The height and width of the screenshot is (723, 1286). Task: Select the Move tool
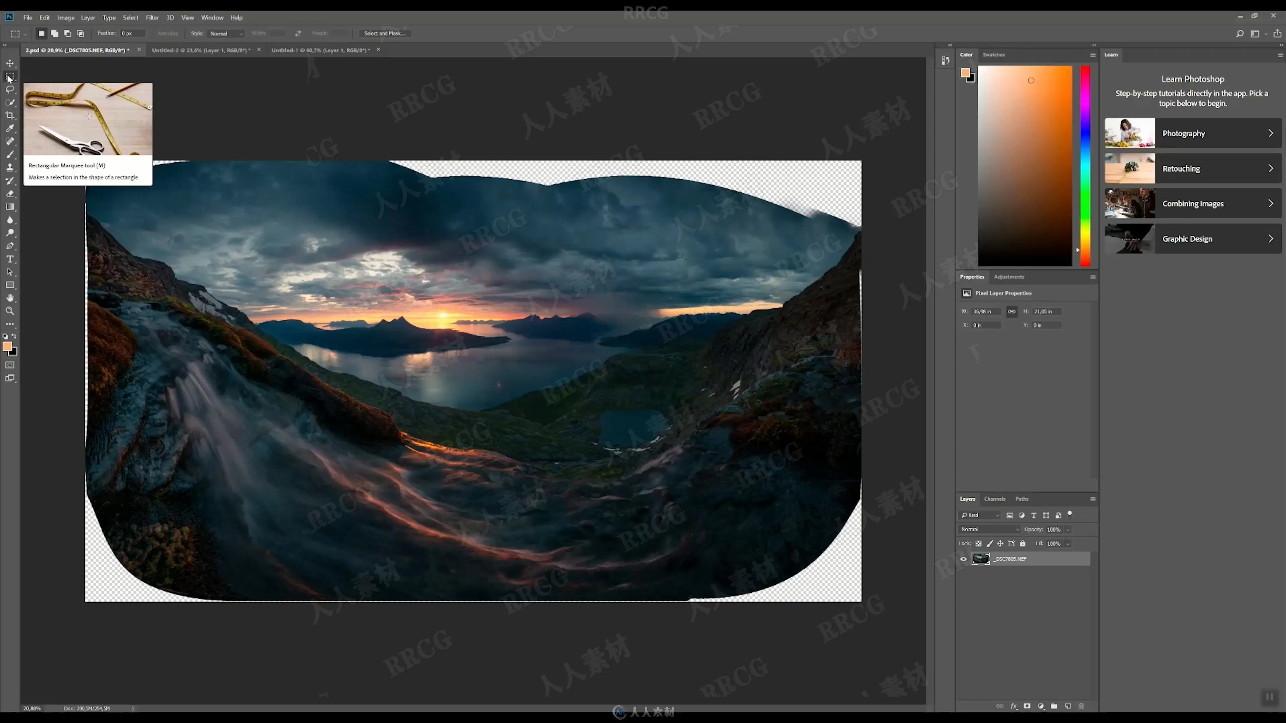(x=10, y=63)
